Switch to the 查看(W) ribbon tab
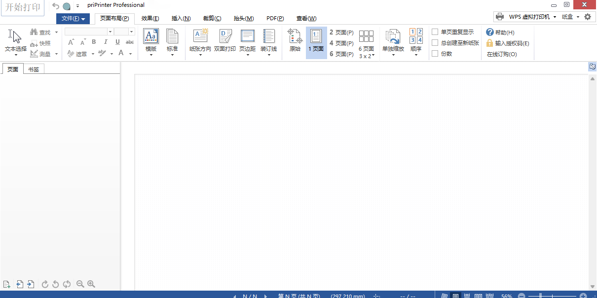 pyautogui.click(x=306, y=19)
